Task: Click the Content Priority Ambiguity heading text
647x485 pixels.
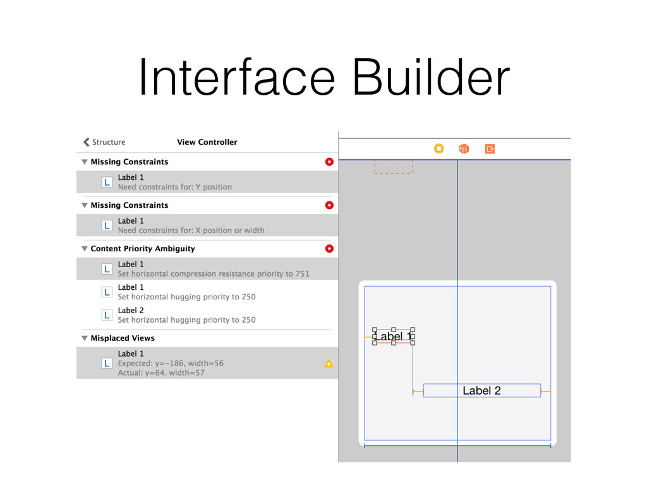Action: 143,248
